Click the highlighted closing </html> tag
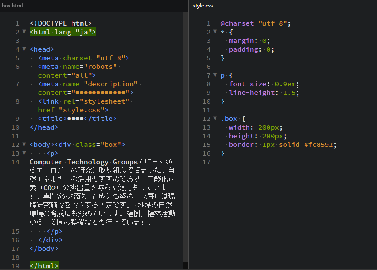 click(44, 266)
